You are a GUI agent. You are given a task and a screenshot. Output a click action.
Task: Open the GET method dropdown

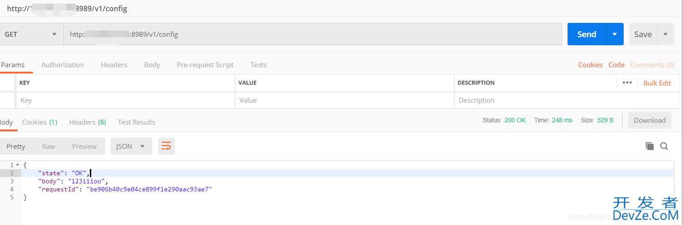(31, 34)
